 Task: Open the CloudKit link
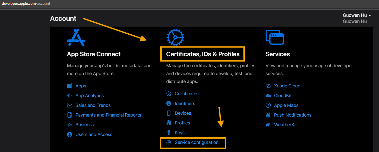click(x=283, y=96)
